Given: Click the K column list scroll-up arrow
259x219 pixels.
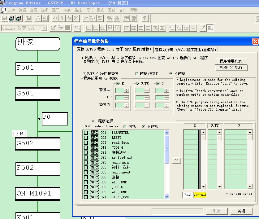Looking at the screenshot, I should coord(203,132).
